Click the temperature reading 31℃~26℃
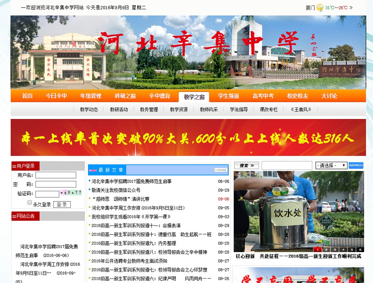This screenshot has height=283, width=373. coord(336,8)
